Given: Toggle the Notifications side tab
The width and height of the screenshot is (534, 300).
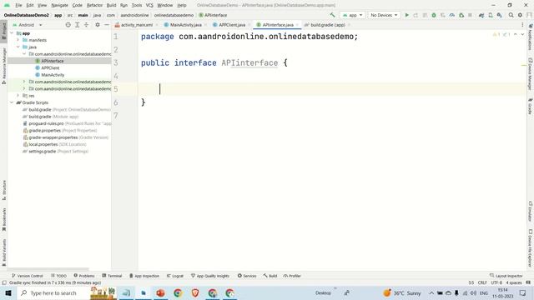Looking at the screenshot, I should coord(531,37).
